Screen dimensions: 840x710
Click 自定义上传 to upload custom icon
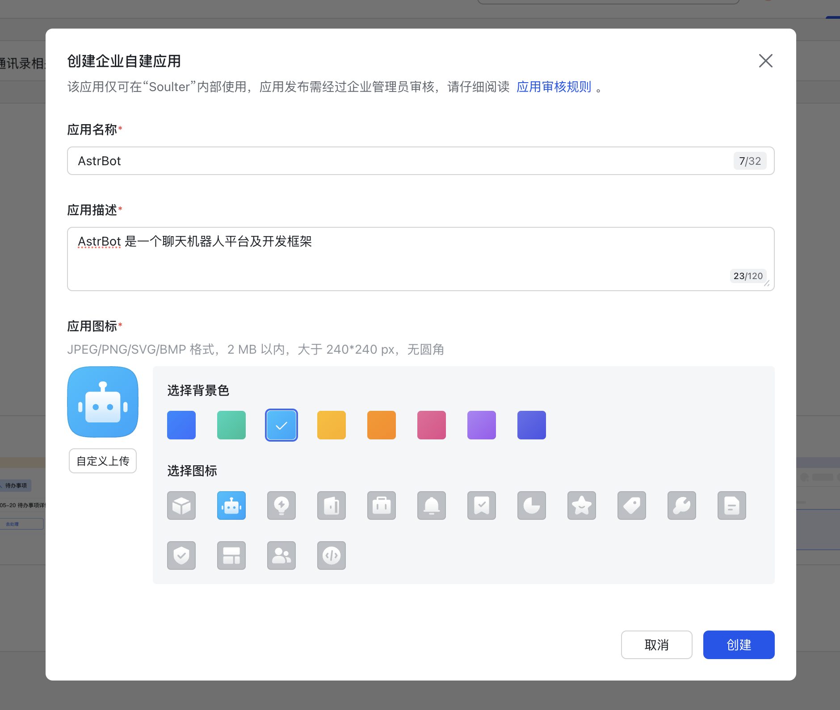point(102,460)
